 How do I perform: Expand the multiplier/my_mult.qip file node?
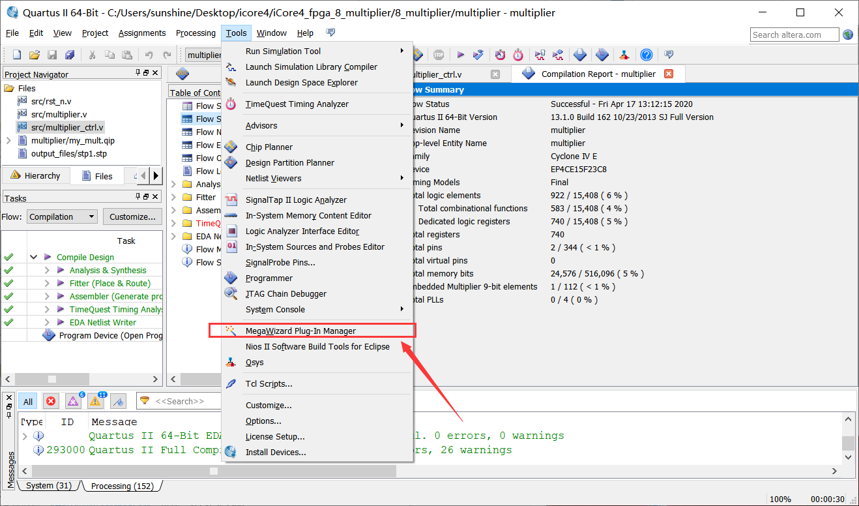[x=8, y=140]
